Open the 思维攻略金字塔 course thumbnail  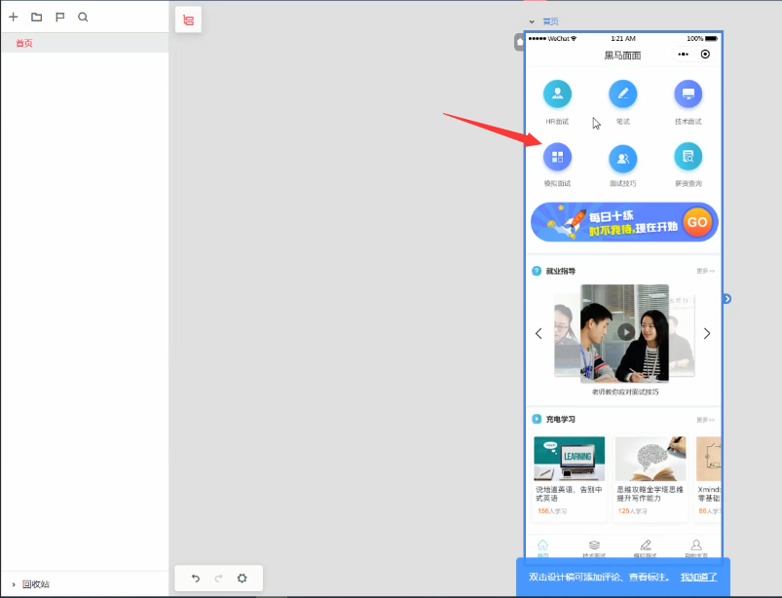[651, 459]
